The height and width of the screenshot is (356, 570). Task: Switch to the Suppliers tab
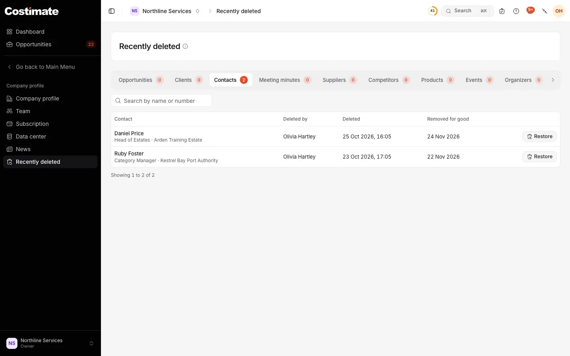point(340,80)
